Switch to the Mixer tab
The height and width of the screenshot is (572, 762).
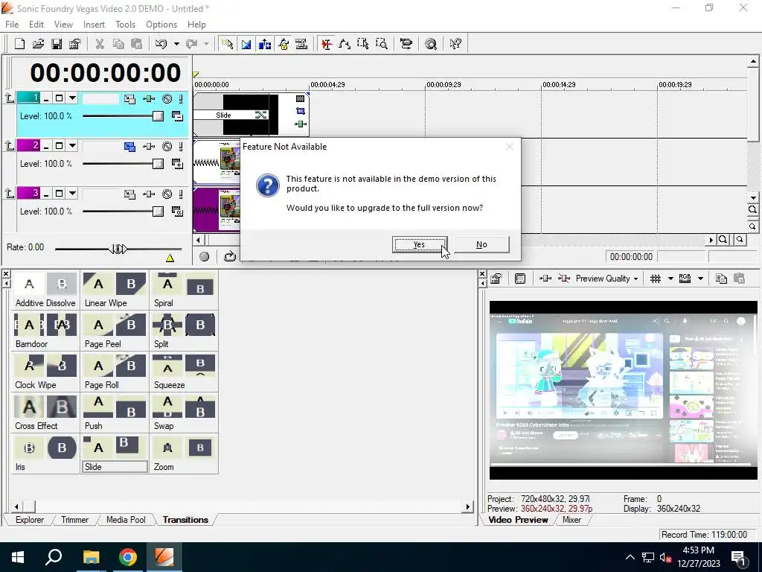(x=572, y=520)
